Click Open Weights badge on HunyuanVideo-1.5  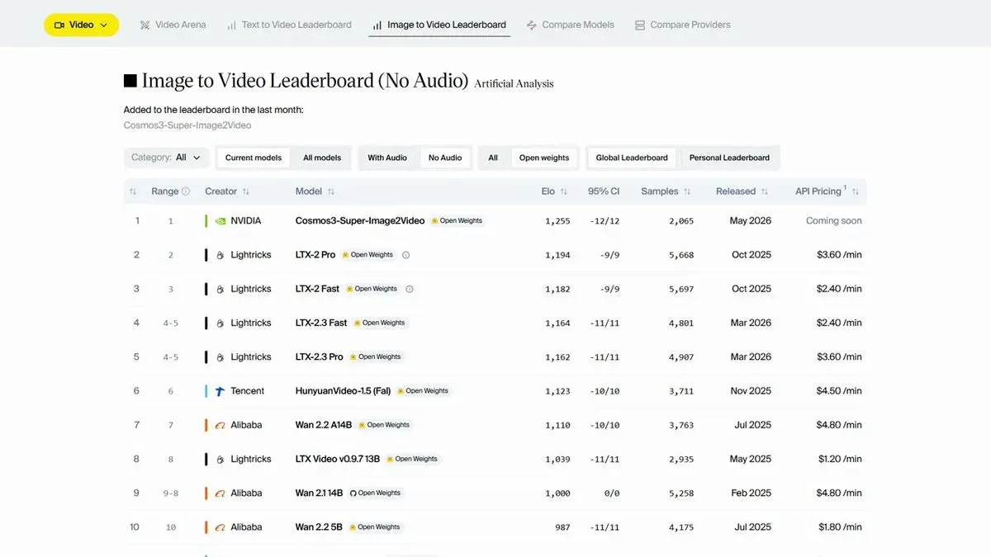coord(423,391)
